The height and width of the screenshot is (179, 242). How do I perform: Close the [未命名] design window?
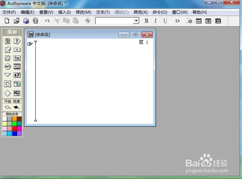[x=147, y=35]
